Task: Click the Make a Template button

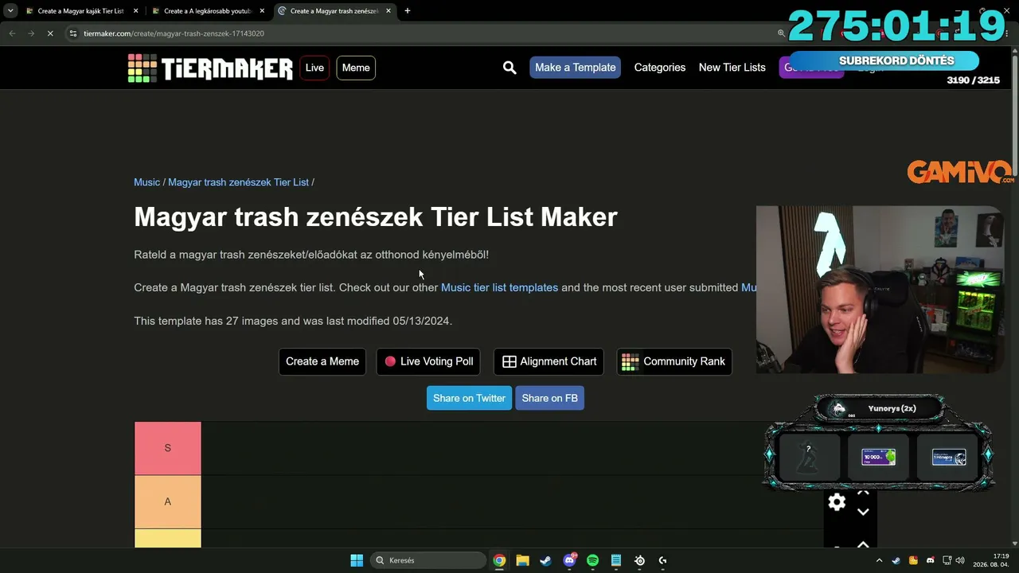Action: coord(576,68)
